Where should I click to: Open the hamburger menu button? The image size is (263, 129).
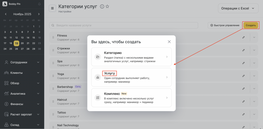click(52, 8)
